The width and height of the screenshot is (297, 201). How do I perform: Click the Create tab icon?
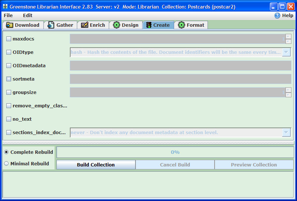pos(148,25)
